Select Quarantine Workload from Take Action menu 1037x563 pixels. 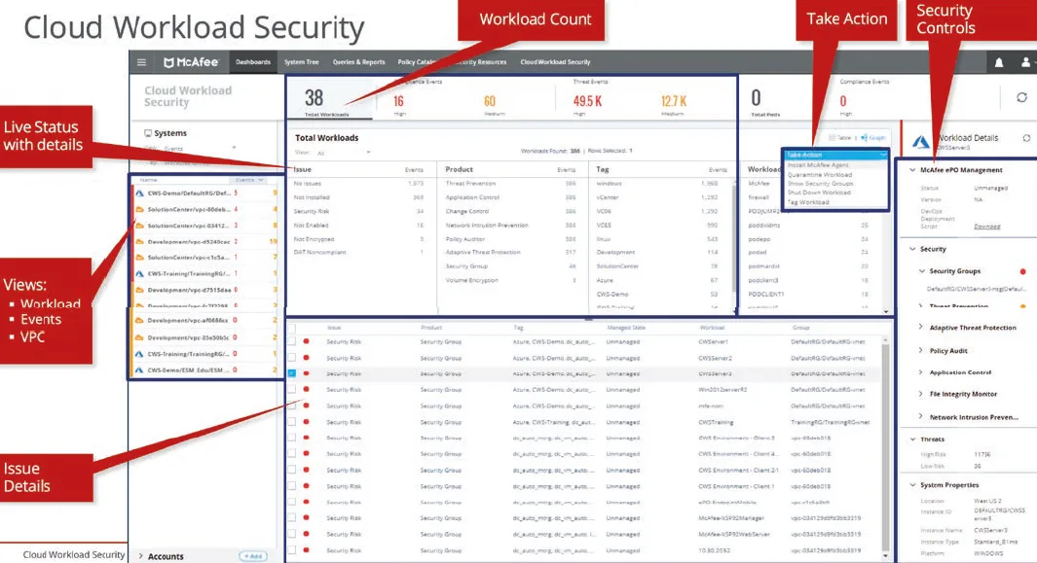(820, 174)
